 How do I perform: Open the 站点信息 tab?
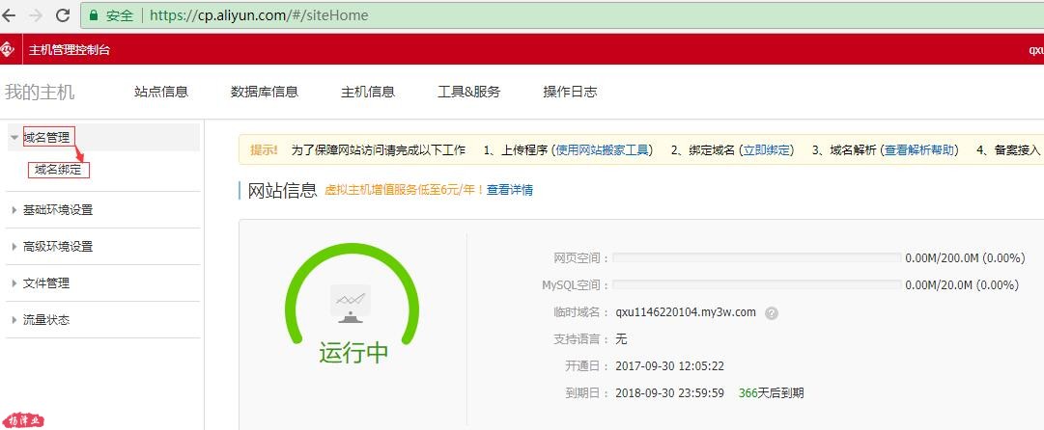click(x=161, y=93)
